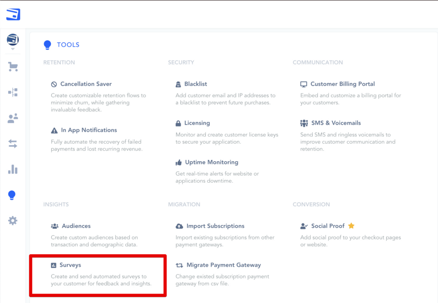Screen dimensions: 438x303
Task: Open the bar chart reports sidebar icon
Action: coord(13,169)
